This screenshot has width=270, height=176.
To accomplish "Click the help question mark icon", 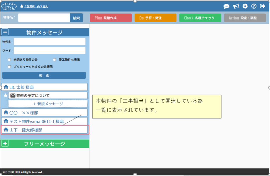I will pos(254,6).
